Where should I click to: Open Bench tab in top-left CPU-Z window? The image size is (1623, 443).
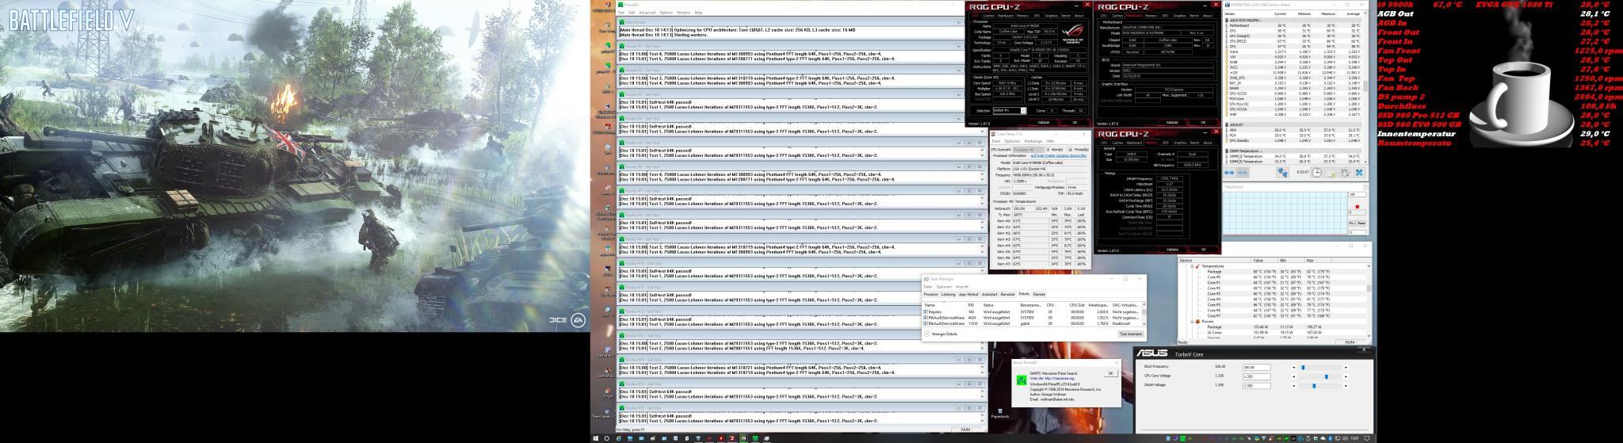coord(1066,16)
